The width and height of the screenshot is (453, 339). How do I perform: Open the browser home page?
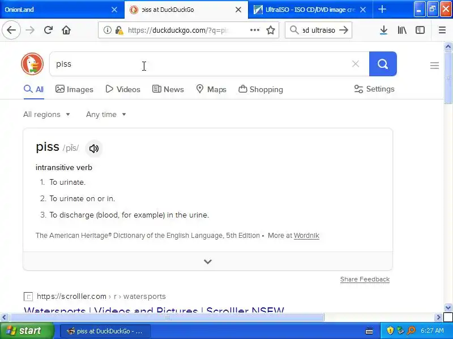pos(66,30)
